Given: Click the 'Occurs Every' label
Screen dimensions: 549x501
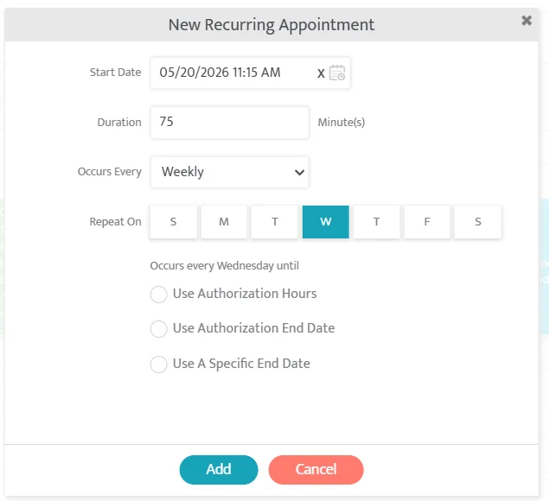Looking at the screenshot, I should (x=110, y=172).
